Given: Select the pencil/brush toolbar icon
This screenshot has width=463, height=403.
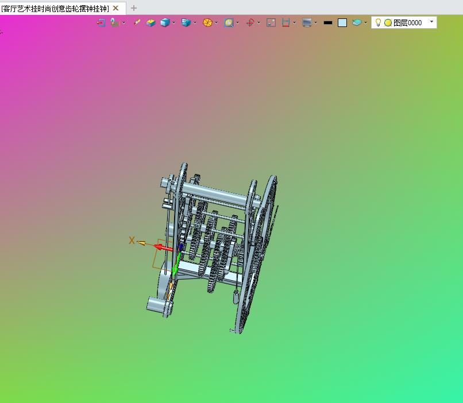Looking at the screenshot, I should pyautogui.click(x=137, y=22).
